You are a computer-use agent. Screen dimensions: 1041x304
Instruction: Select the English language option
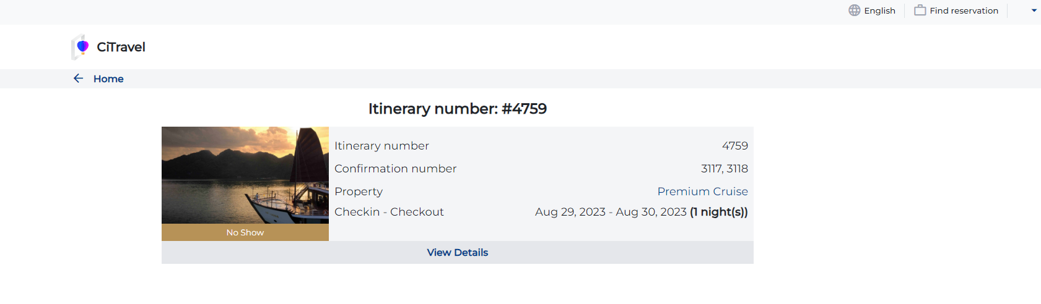click(x=879, y=11)
